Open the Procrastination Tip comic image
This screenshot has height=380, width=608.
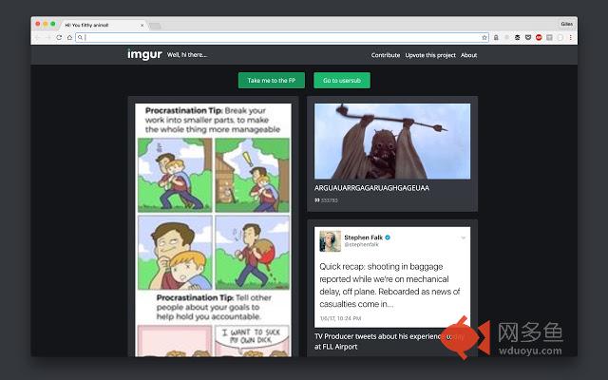click(x=213, y=230)
